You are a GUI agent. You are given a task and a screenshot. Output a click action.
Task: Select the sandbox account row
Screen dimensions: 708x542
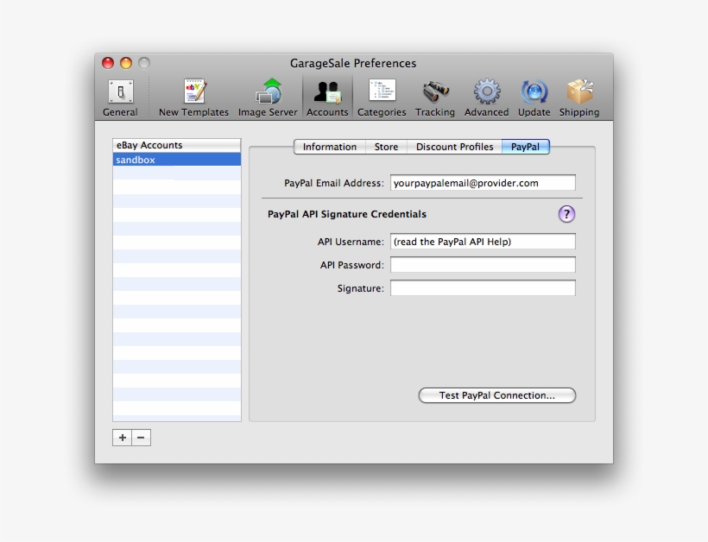(x=177, y=160)
